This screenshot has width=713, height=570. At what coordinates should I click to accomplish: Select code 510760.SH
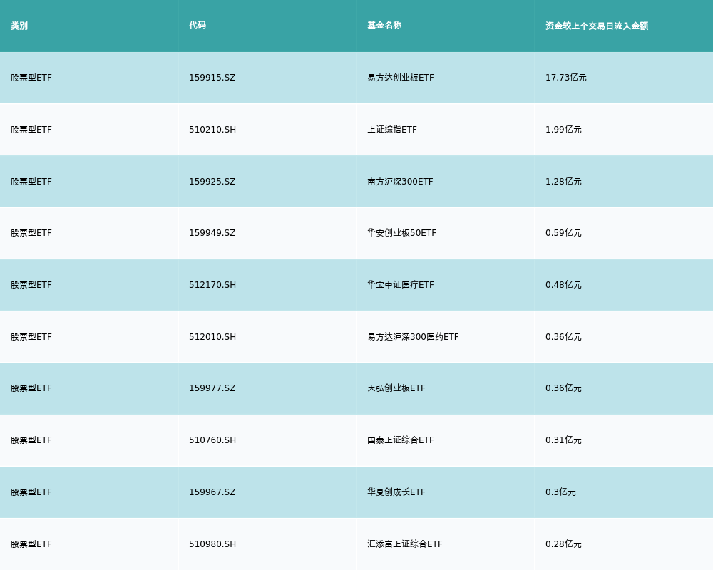tap(212, 440)
